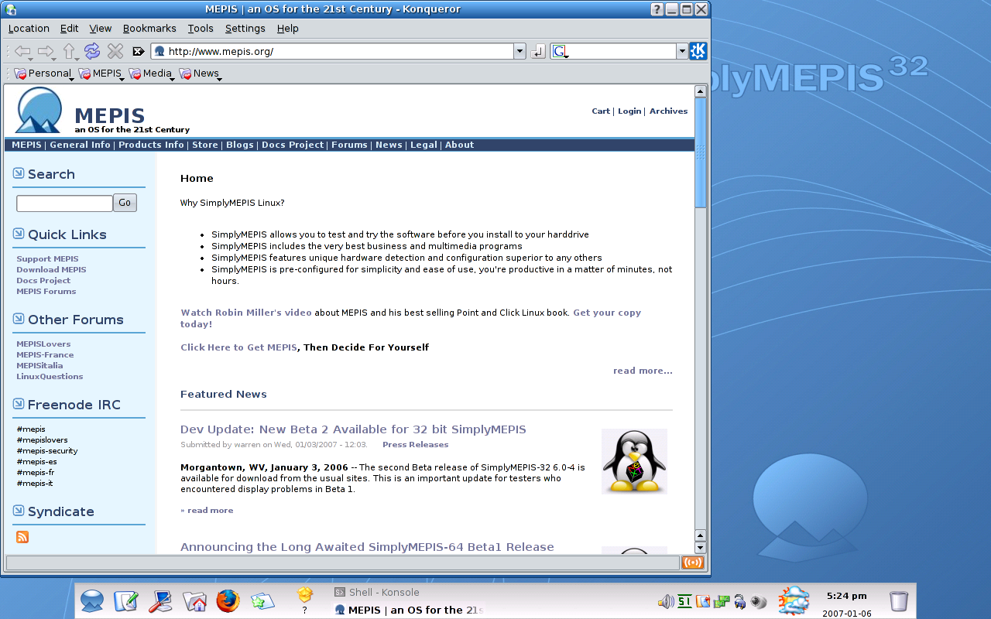Reload the page with the refresh icon

pyautogui.click(x=92, y=51)
